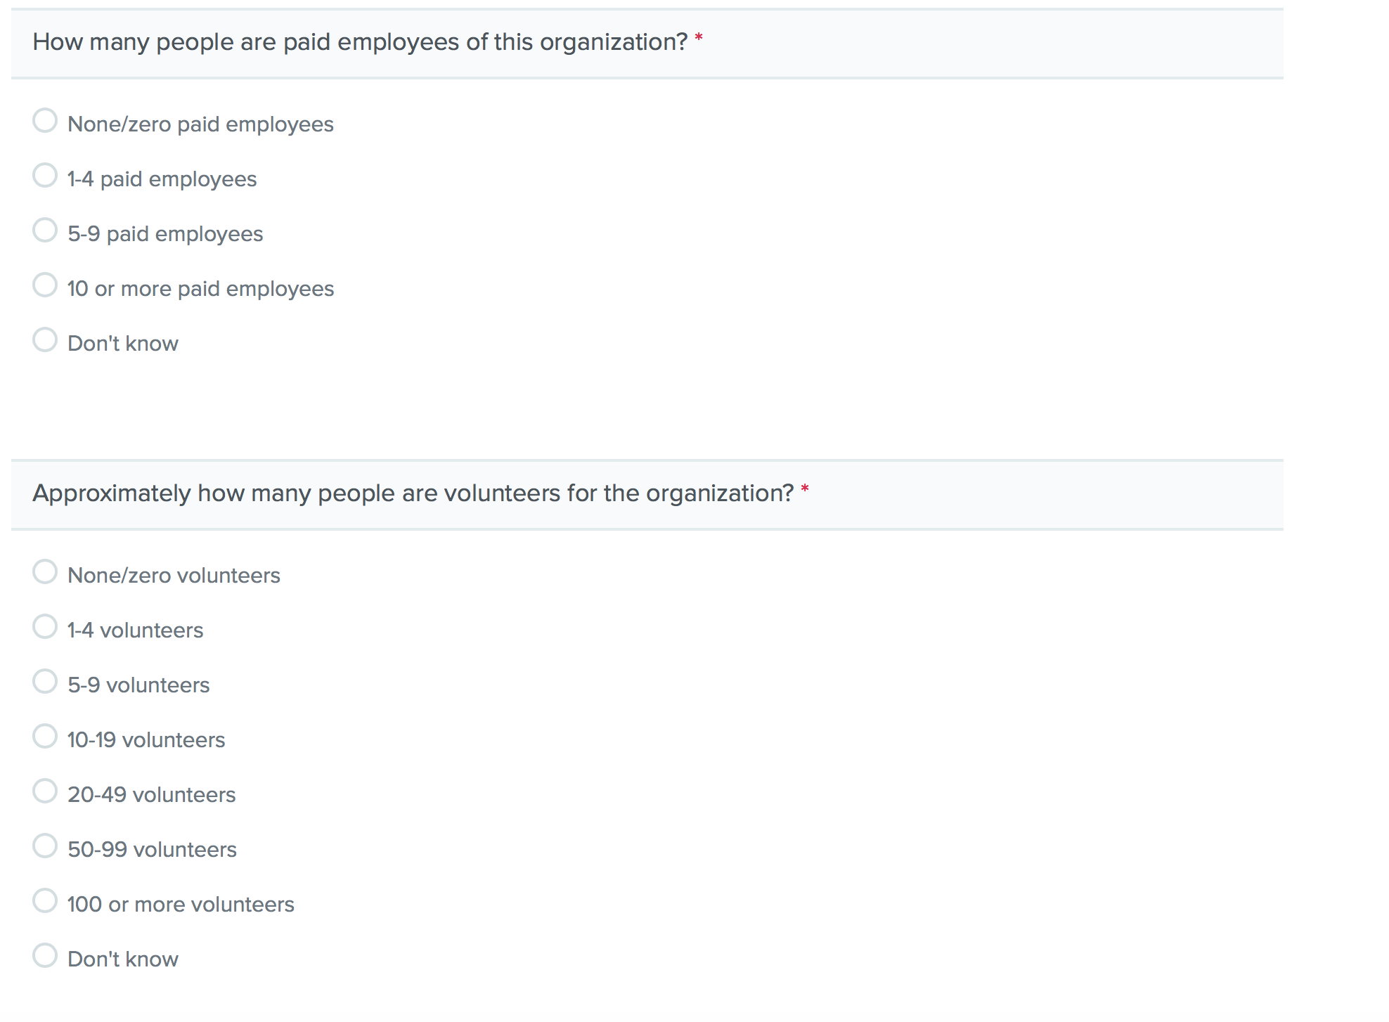Choose the '1-4 volunteers' radio button
Viewport: 1389px width, 1022px height.
pyautogui.click(x=45, y=627)
